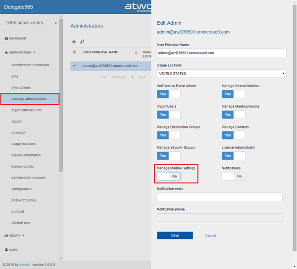
Task: Enable Manage Mailbox settings switch
Action: 169,177
